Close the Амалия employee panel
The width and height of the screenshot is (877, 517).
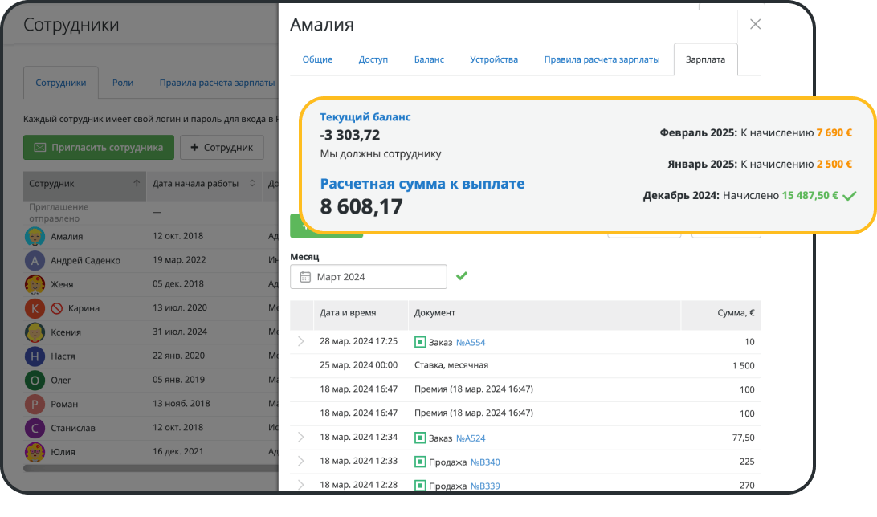[x=755, y=24]
